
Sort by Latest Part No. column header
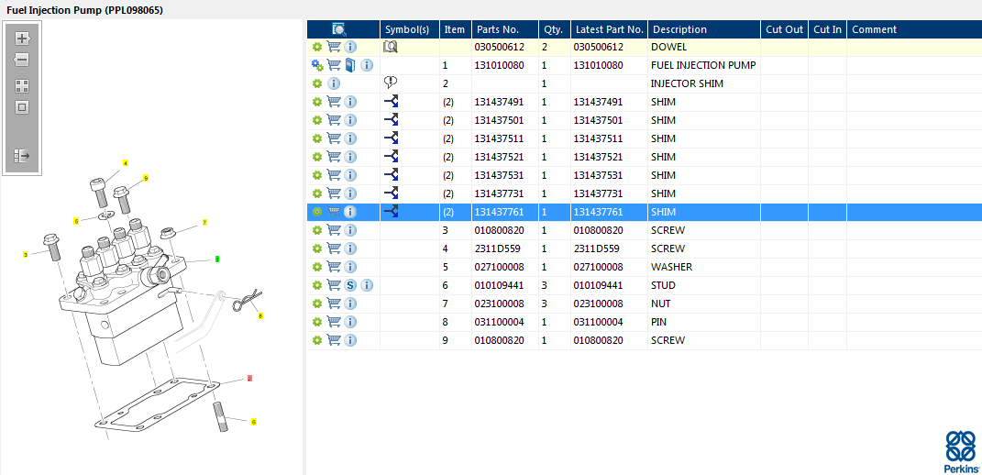610,29
